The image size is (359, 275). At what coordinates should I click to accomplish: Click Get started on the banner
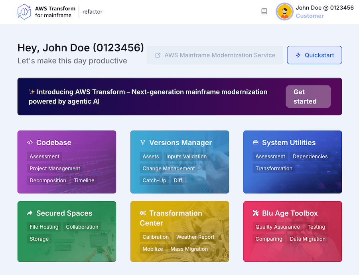click(308, 97)
